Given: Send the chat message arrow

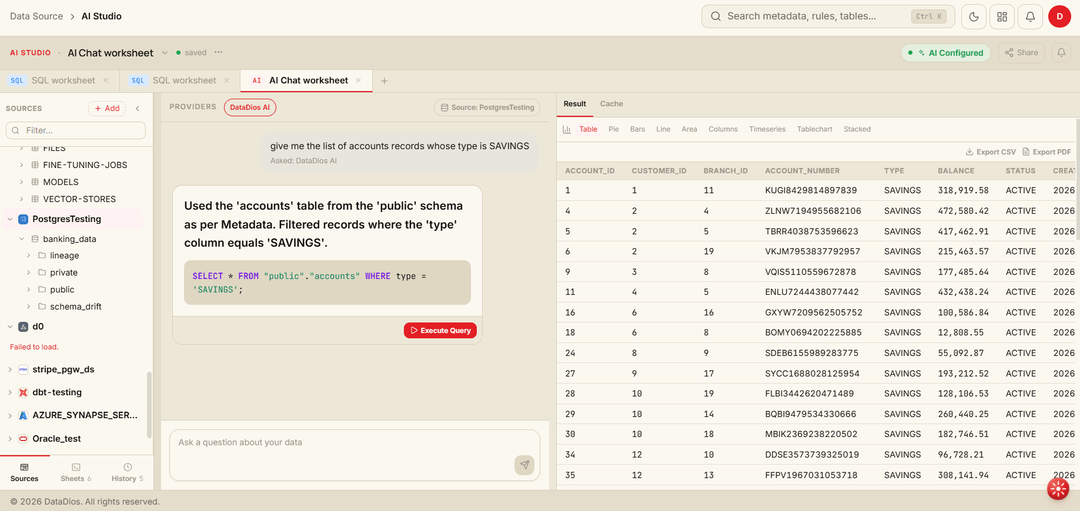Looking at the screenshot, I should tap(524, 465).
